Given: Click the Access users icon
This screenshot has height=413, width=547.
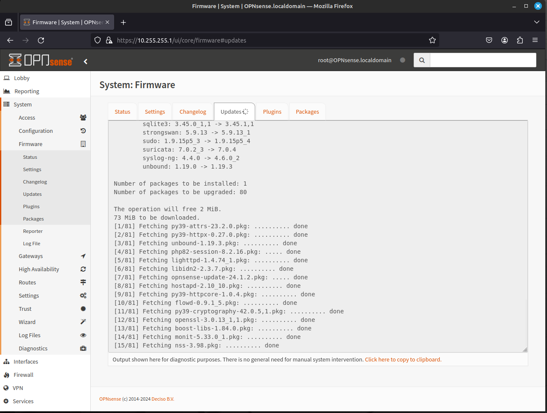Looking at the screenshot, I should [83, 118].
